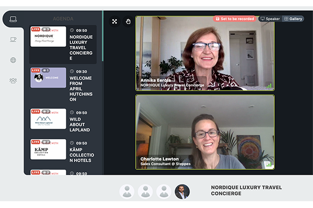Open the laptop stage icon in sidebar

pyautogui.click(x=13, y=19)
